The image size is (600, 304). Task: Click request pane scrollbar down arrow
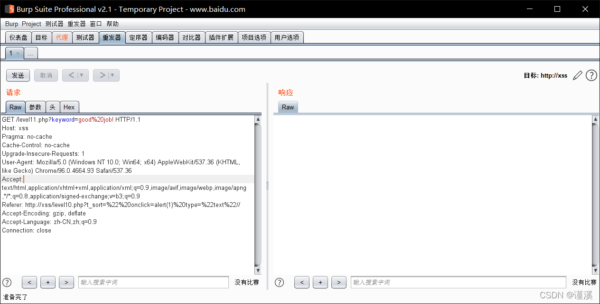(258, 270)
